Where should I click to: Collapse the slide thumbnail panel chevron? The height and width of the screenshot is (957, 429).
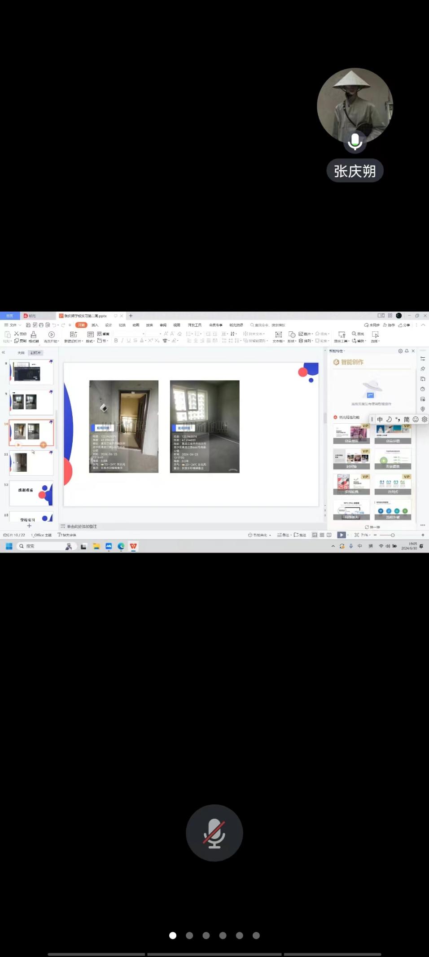pyautogui.click(x=4, y=352)
